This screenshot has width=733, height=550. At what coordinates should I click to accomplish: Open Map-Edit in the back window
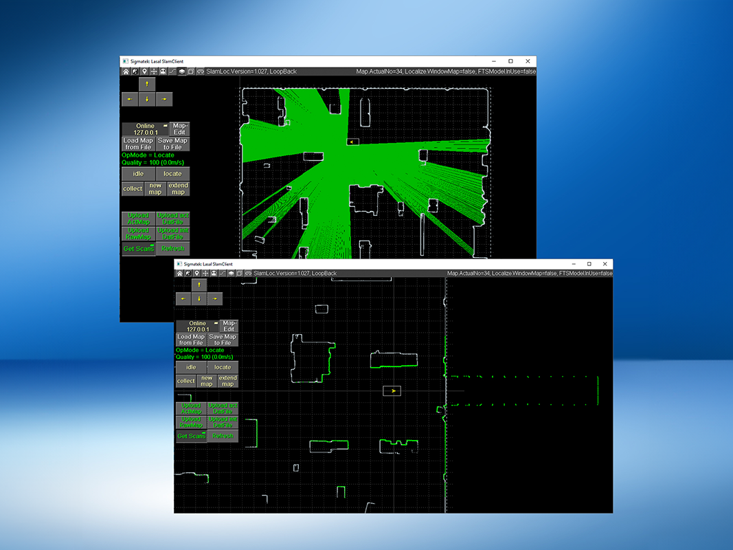(x=179, y=129)
